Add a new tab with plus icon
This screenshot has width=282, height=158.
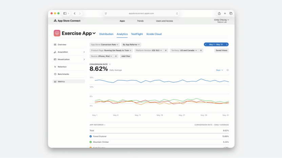(x=225, y=13)
